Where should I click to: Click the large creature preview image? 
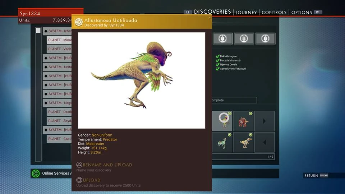click(x=142, y=80)
